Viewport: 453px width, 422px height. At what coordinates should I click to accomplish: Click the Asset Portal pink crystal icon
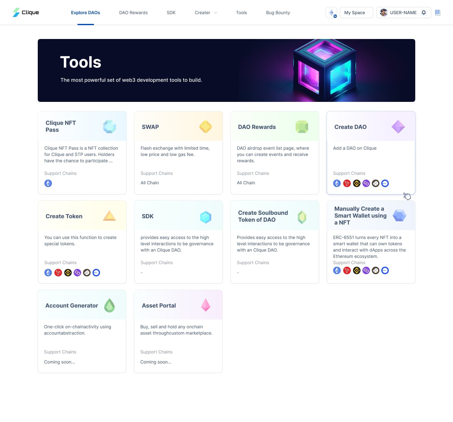[206, 305]
